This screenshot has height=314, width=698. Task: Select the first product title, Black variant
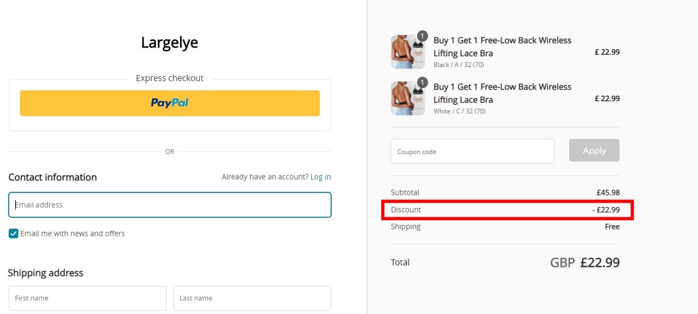502,46
